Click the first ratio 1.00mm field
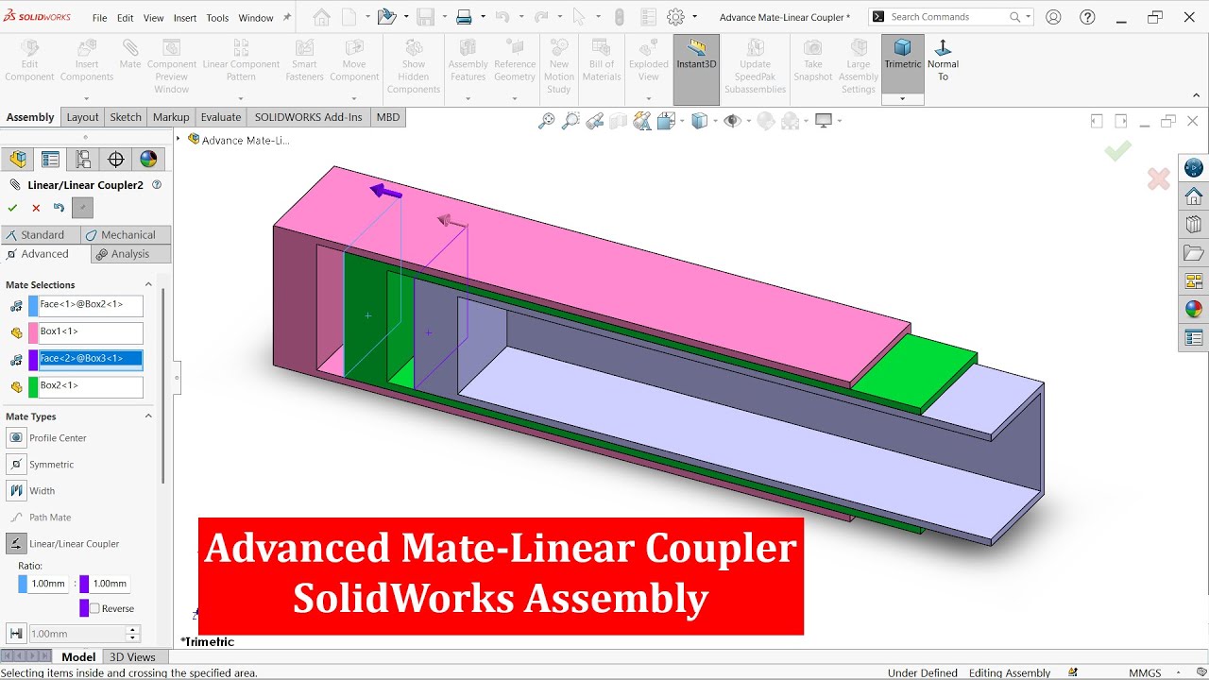Image resolution: width=1209 pixels, height=680 pixels. 49,584
